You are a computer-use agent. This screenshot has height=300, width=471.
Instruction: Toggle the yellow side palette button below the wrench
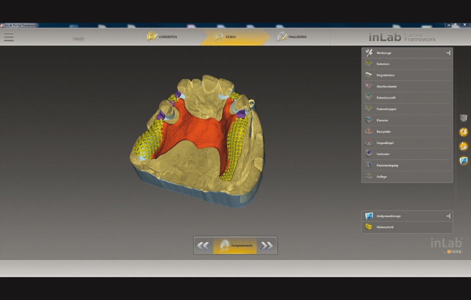[x=463, y=146]
